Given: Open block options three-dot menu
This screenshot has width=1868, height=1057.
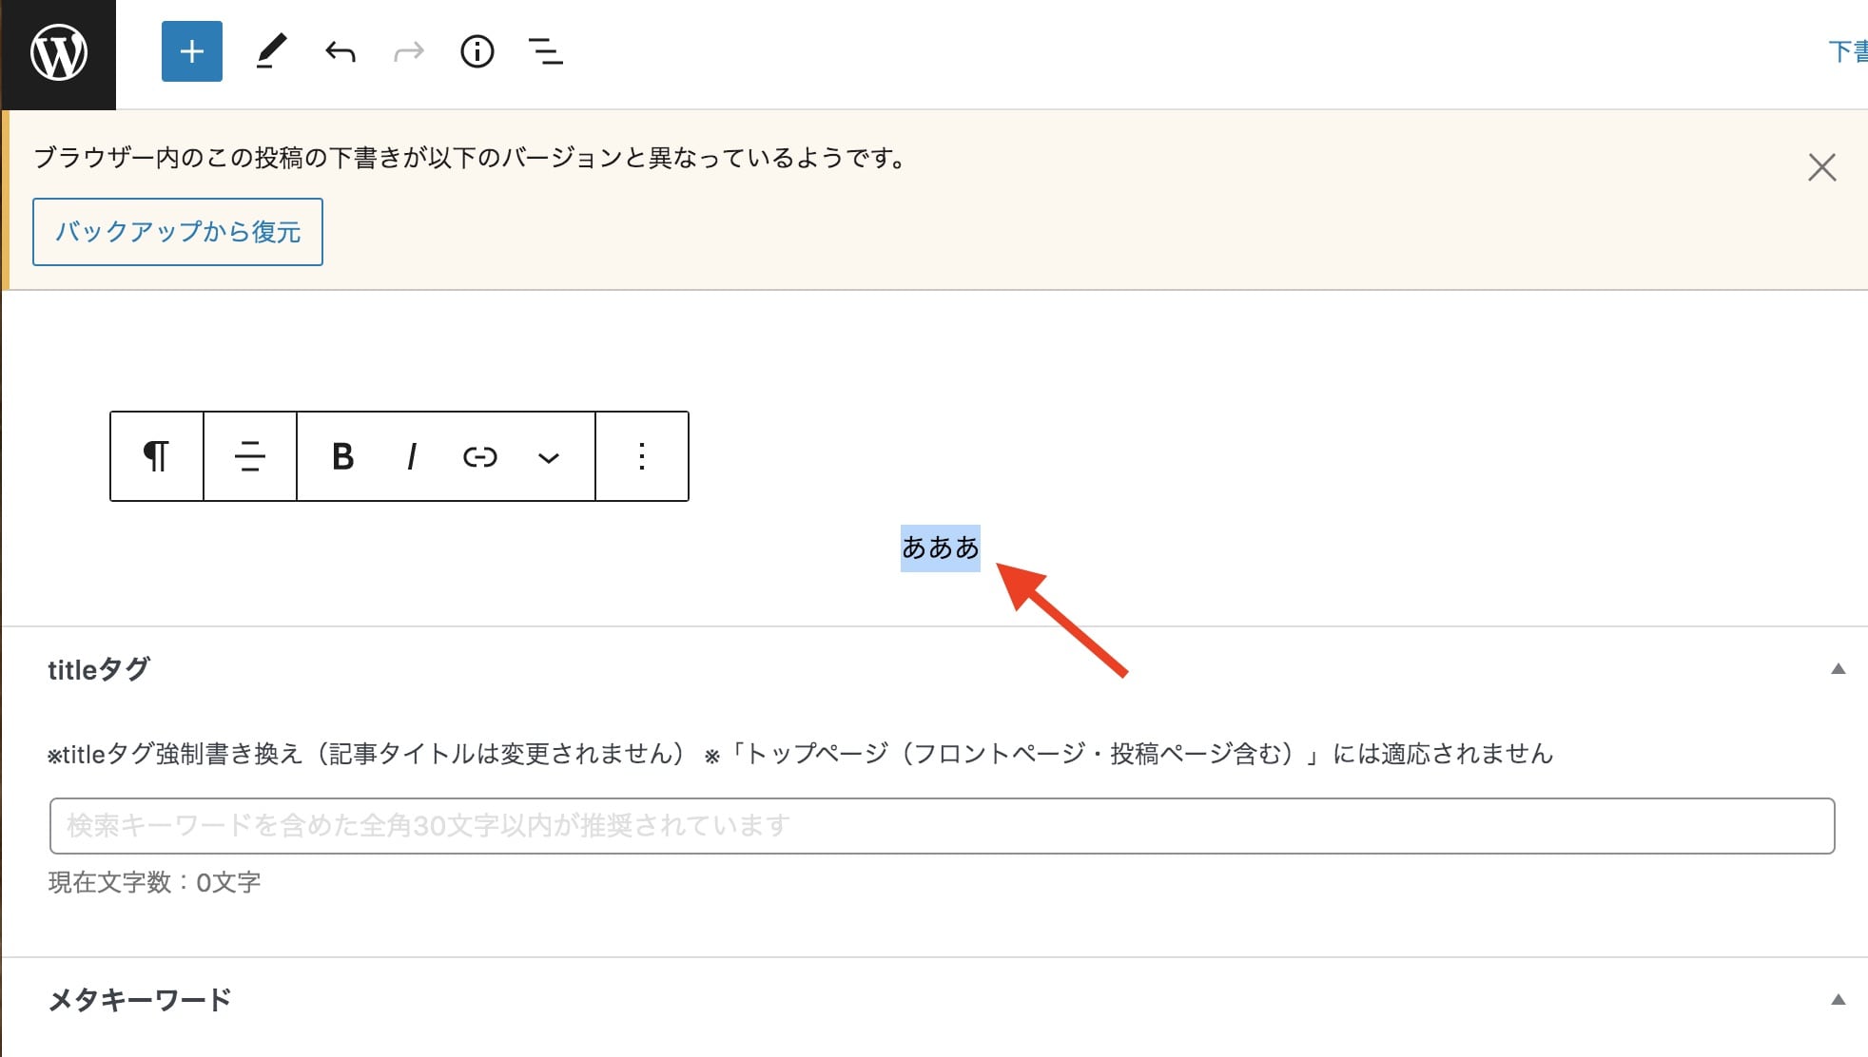Looking at the screenshot, I should [x=642, y=456].
